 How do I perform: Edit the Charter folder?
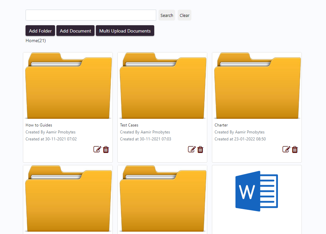(286, 149)
